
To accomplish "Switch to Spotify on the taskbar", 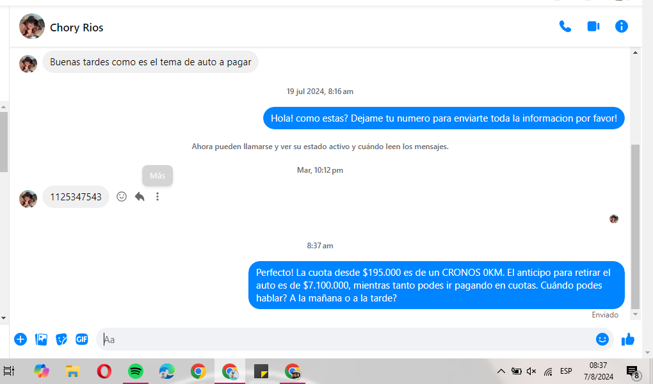I will pos(135,371).
